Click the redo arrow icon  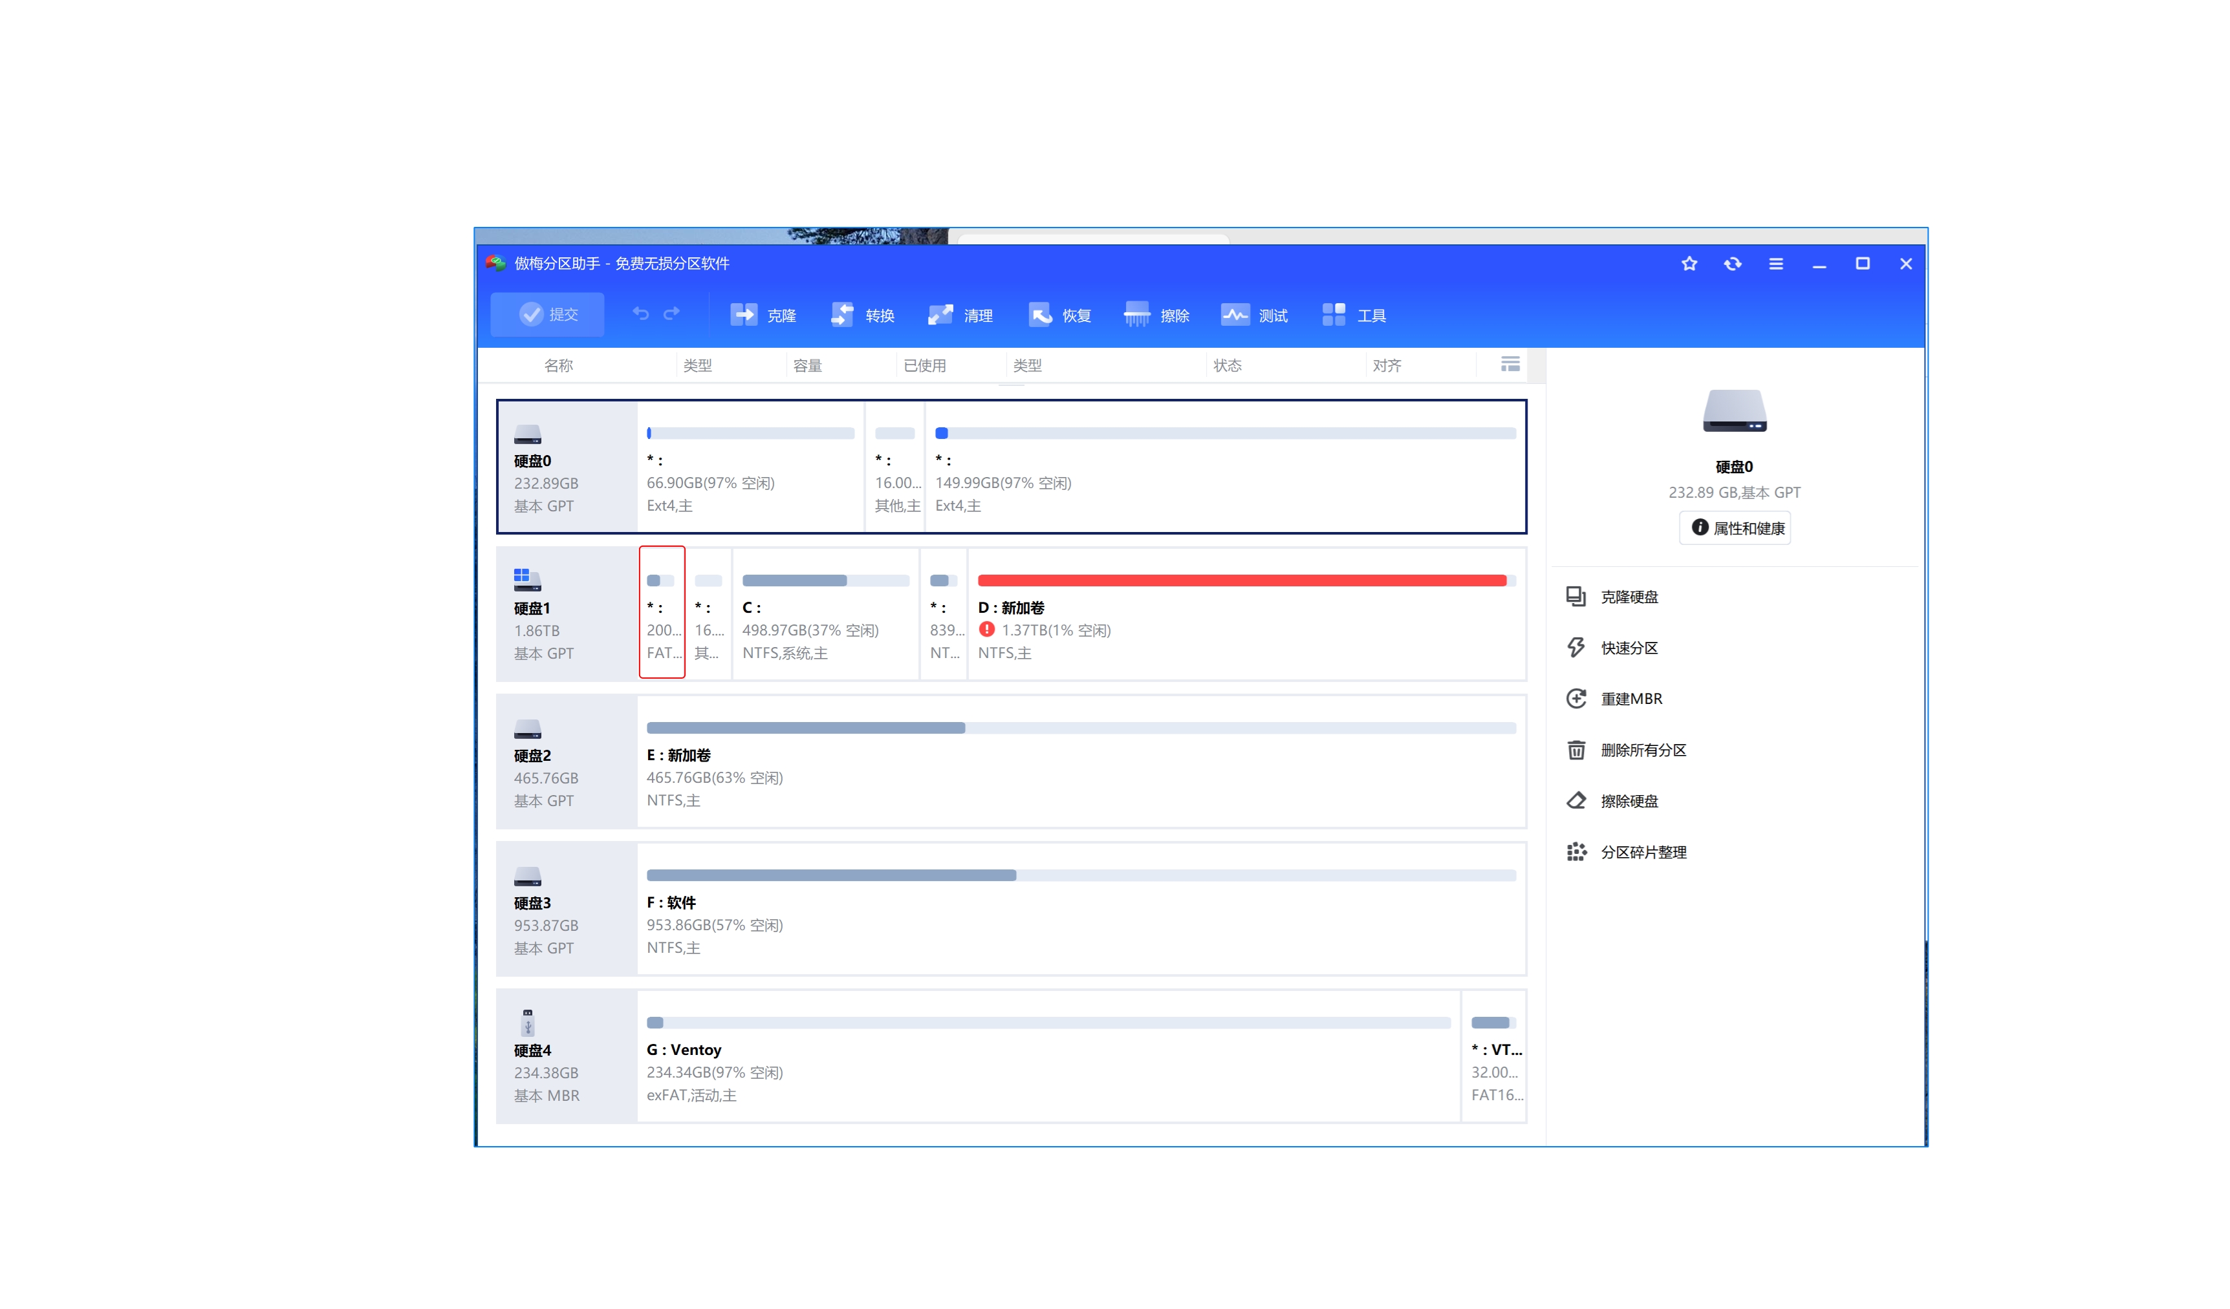click(x=672, y=314)
